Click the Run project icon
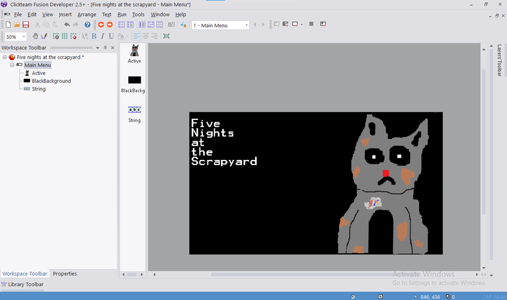 277,24
